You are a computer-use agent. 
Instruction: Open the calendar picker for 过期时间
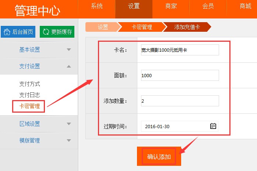pyautogui.click(x=213, y=126)
